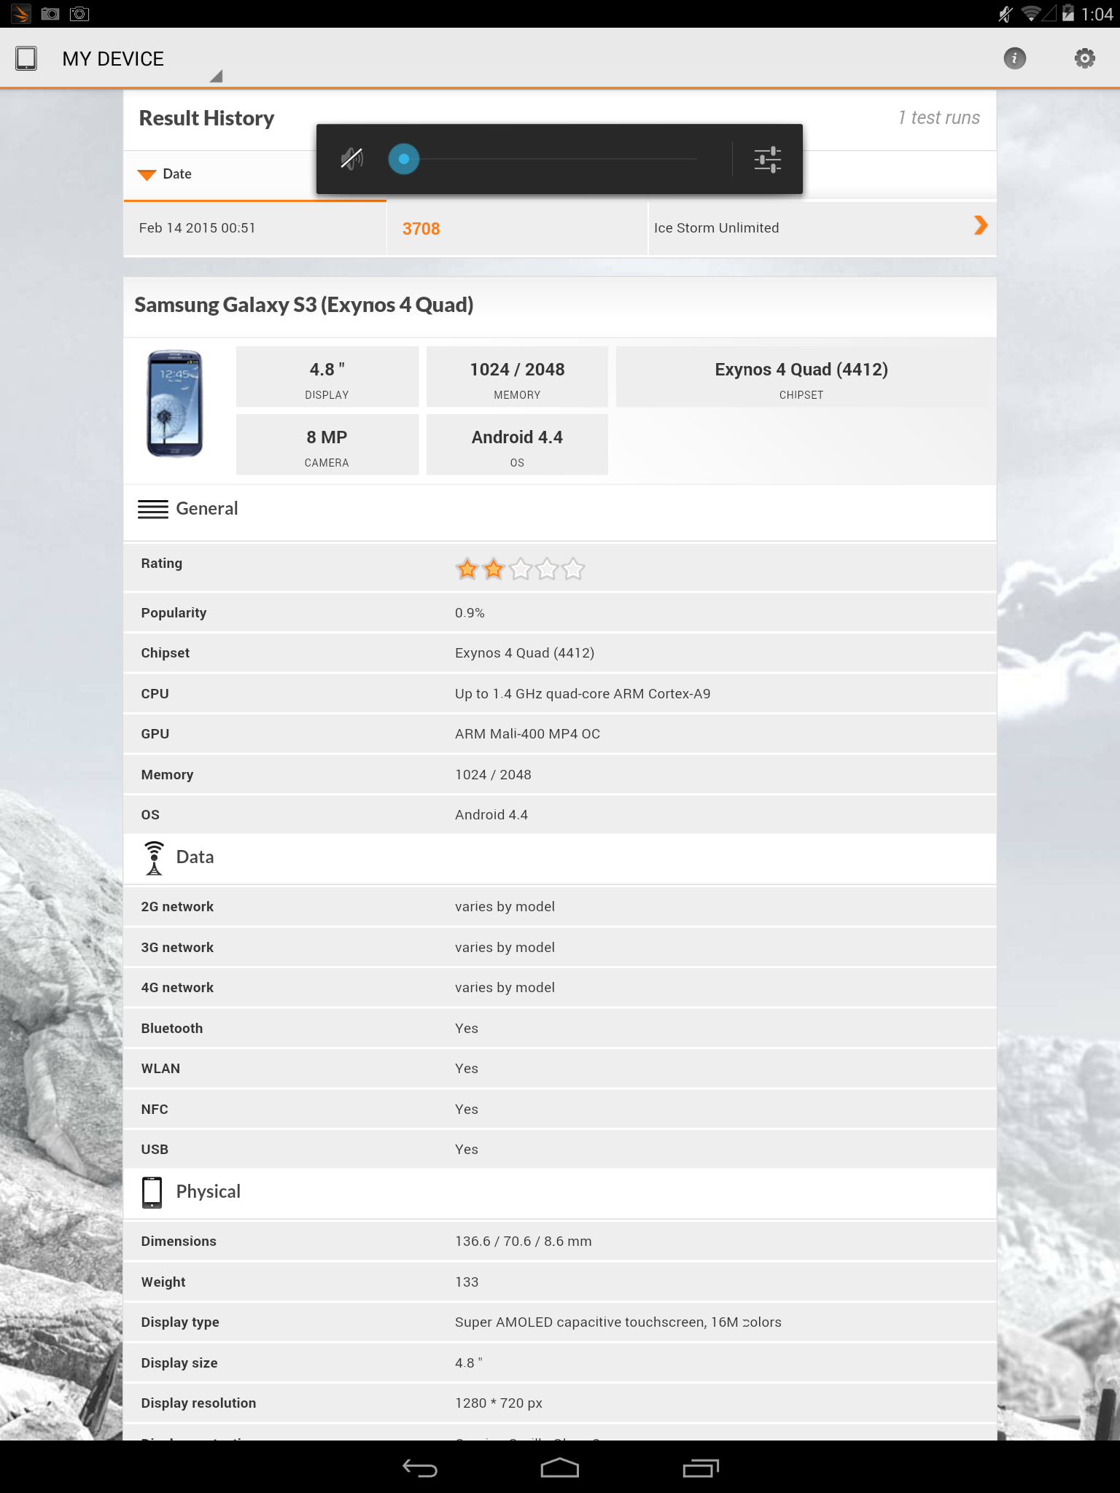Click the Data section antenna icon
This screenshot has height=1493, width=1120.
click(154, 857)
